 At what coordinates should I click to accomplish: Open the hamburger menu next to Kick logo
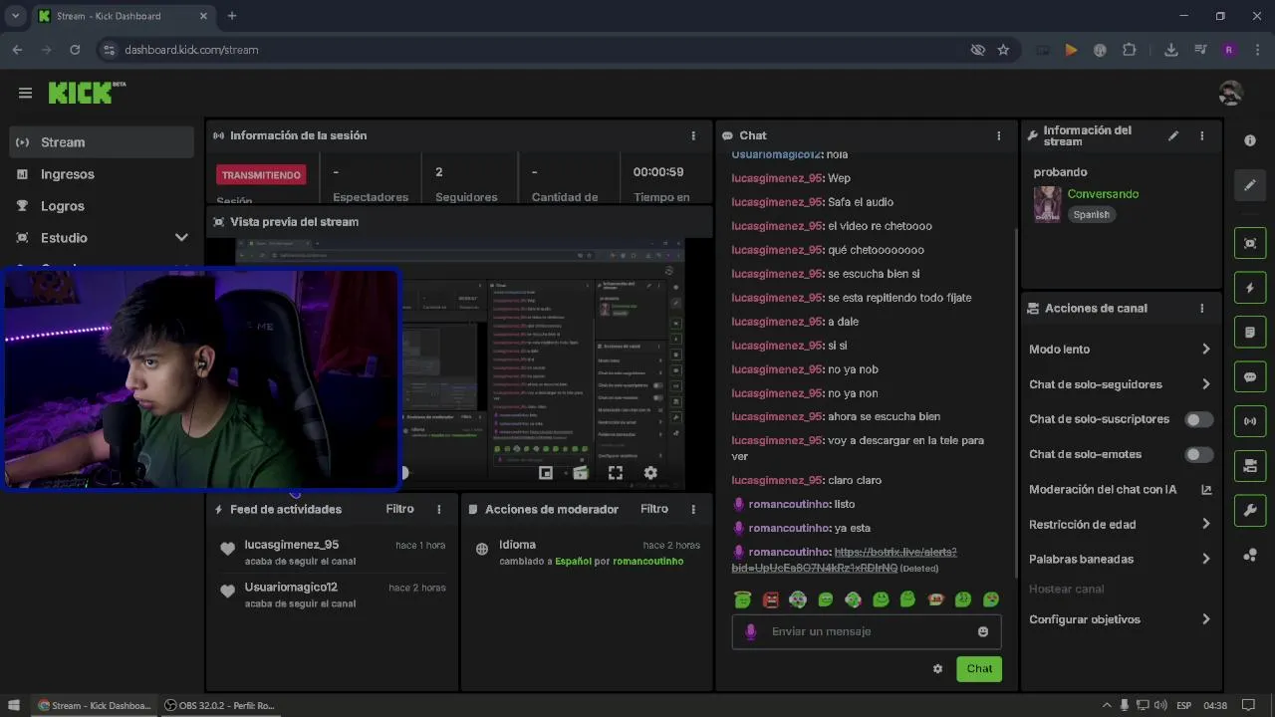[x=26, y=93]
